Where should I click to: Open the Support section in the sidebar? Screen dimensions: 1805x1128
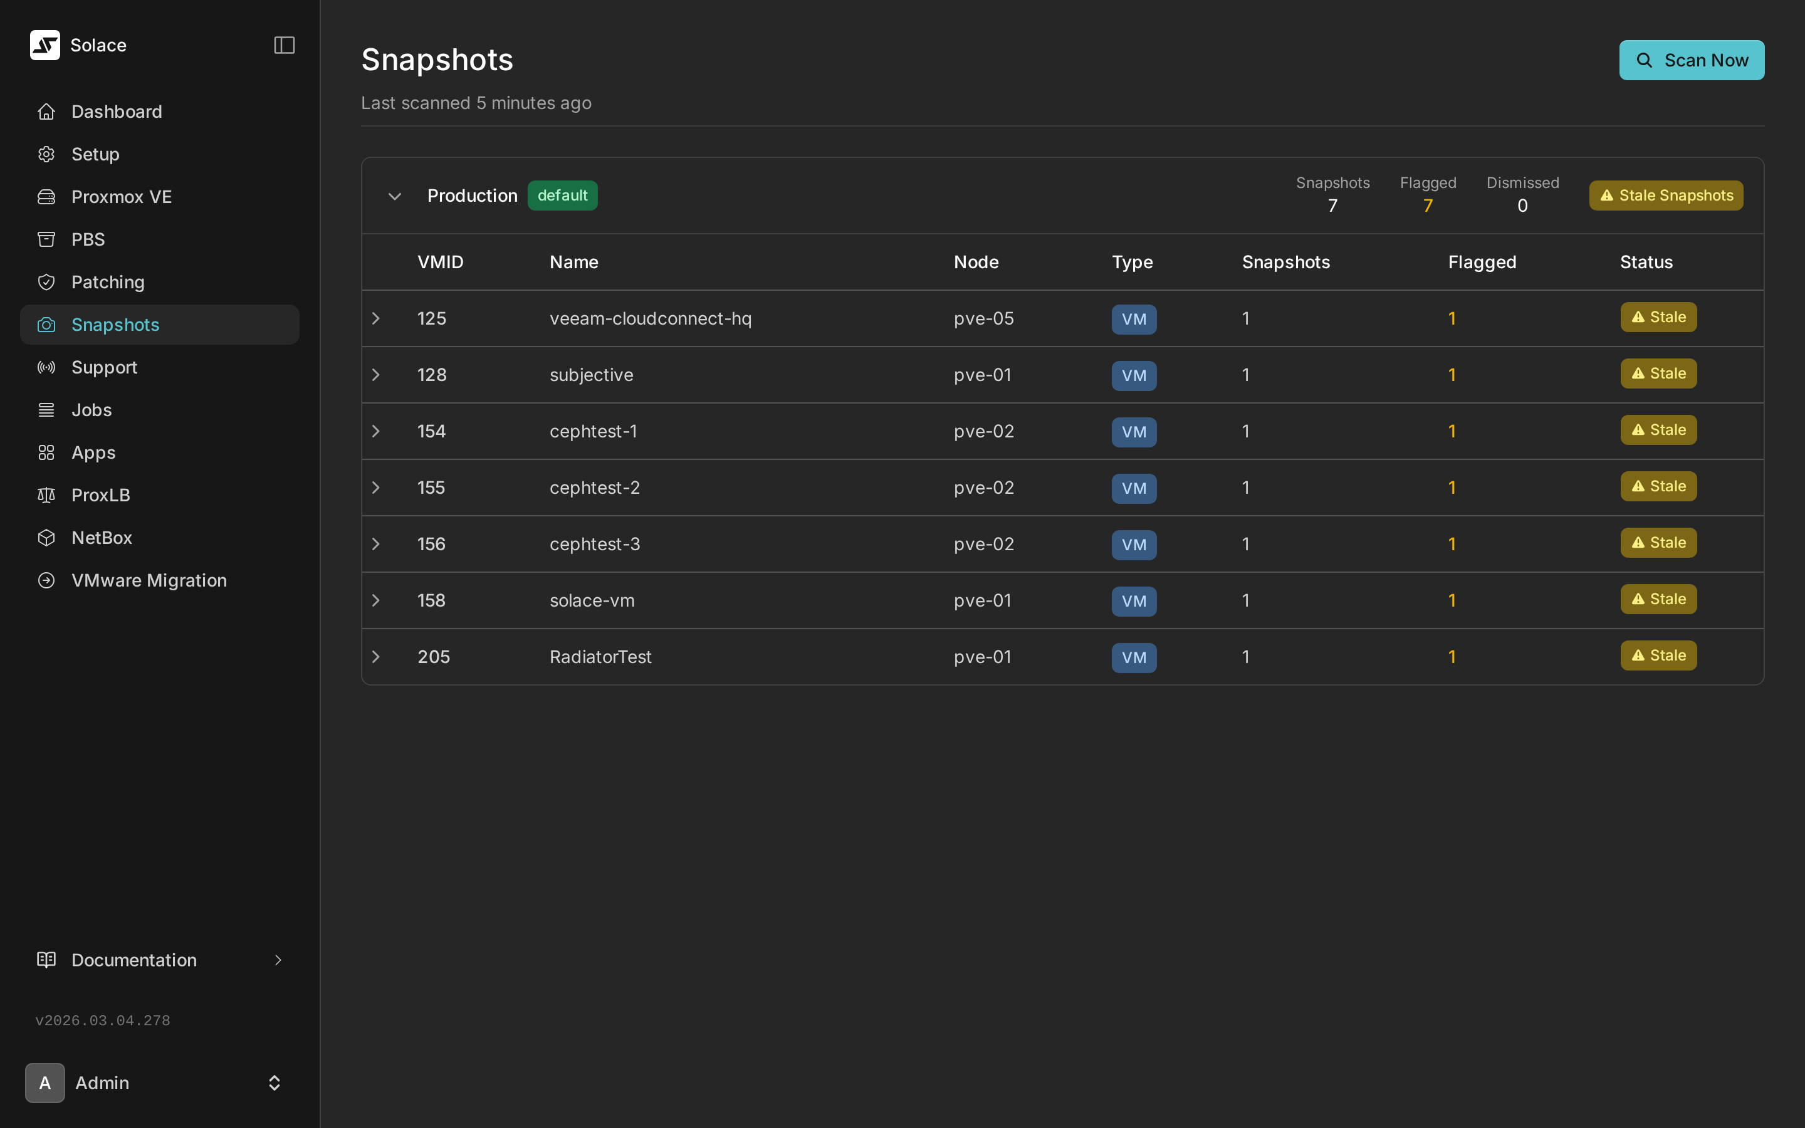103,367
